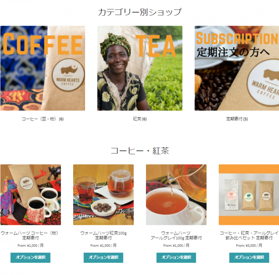Select options for Earl Grey subscription
Screen dimensions: 279x275
tap(176, 257)
